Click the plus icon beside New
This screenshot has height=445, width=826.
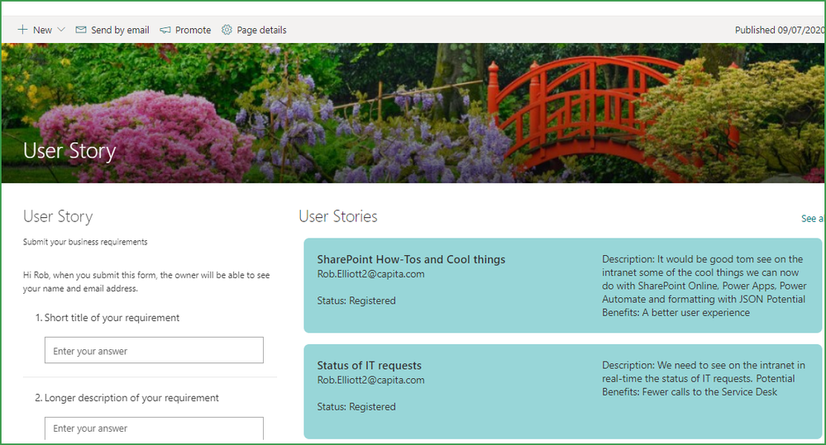22,30
